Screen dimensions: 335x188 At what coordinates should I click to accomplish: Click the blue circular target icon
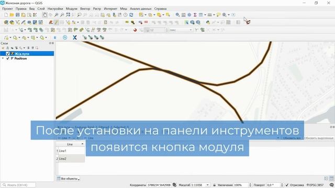(65, 38)
